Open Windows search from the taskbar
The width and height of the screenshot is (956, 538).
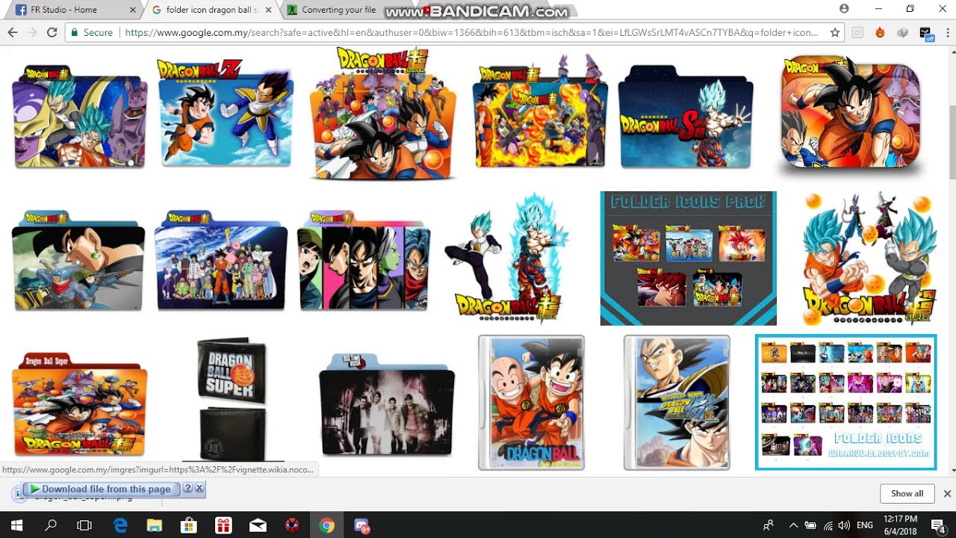[51, 525]
